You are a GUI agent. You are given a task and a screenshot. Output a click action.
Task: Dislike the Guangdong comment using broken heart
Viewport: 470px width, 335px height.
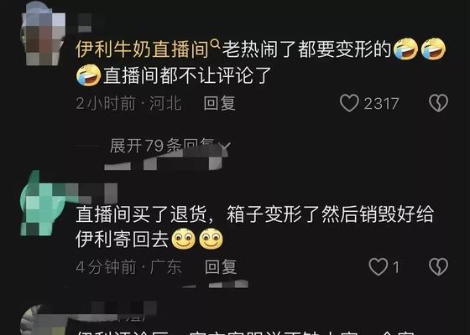(438, 266)
